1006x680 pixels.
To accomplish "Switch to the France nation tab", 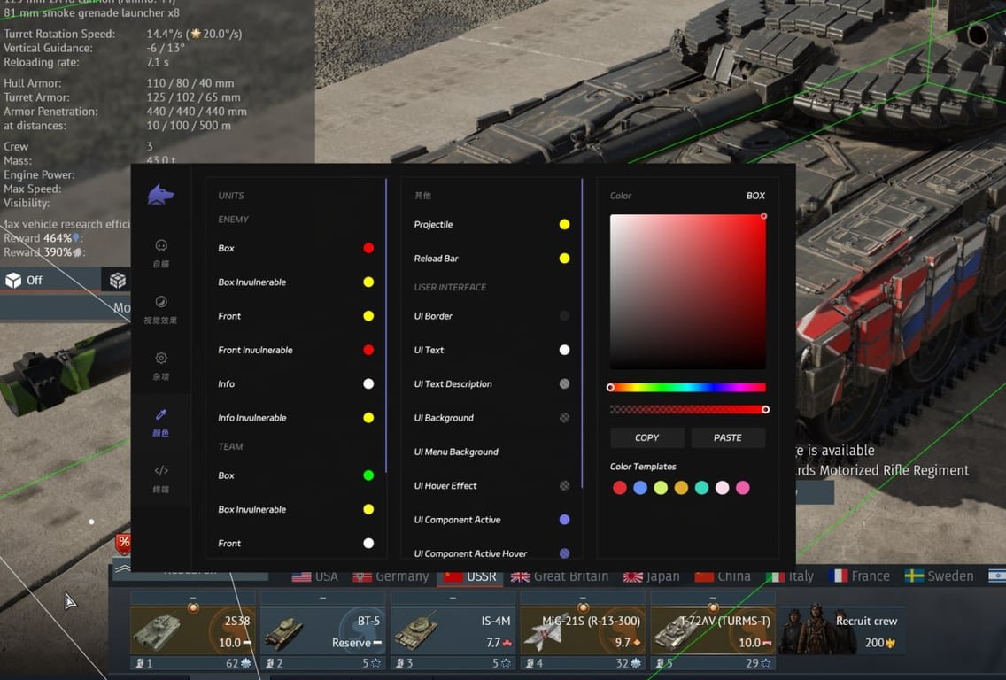I will 859,576.
